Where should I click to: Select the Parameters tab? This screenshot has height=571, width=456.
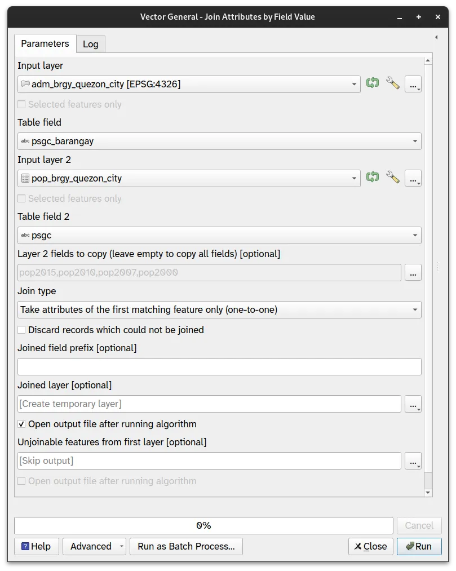click(45, 43)
